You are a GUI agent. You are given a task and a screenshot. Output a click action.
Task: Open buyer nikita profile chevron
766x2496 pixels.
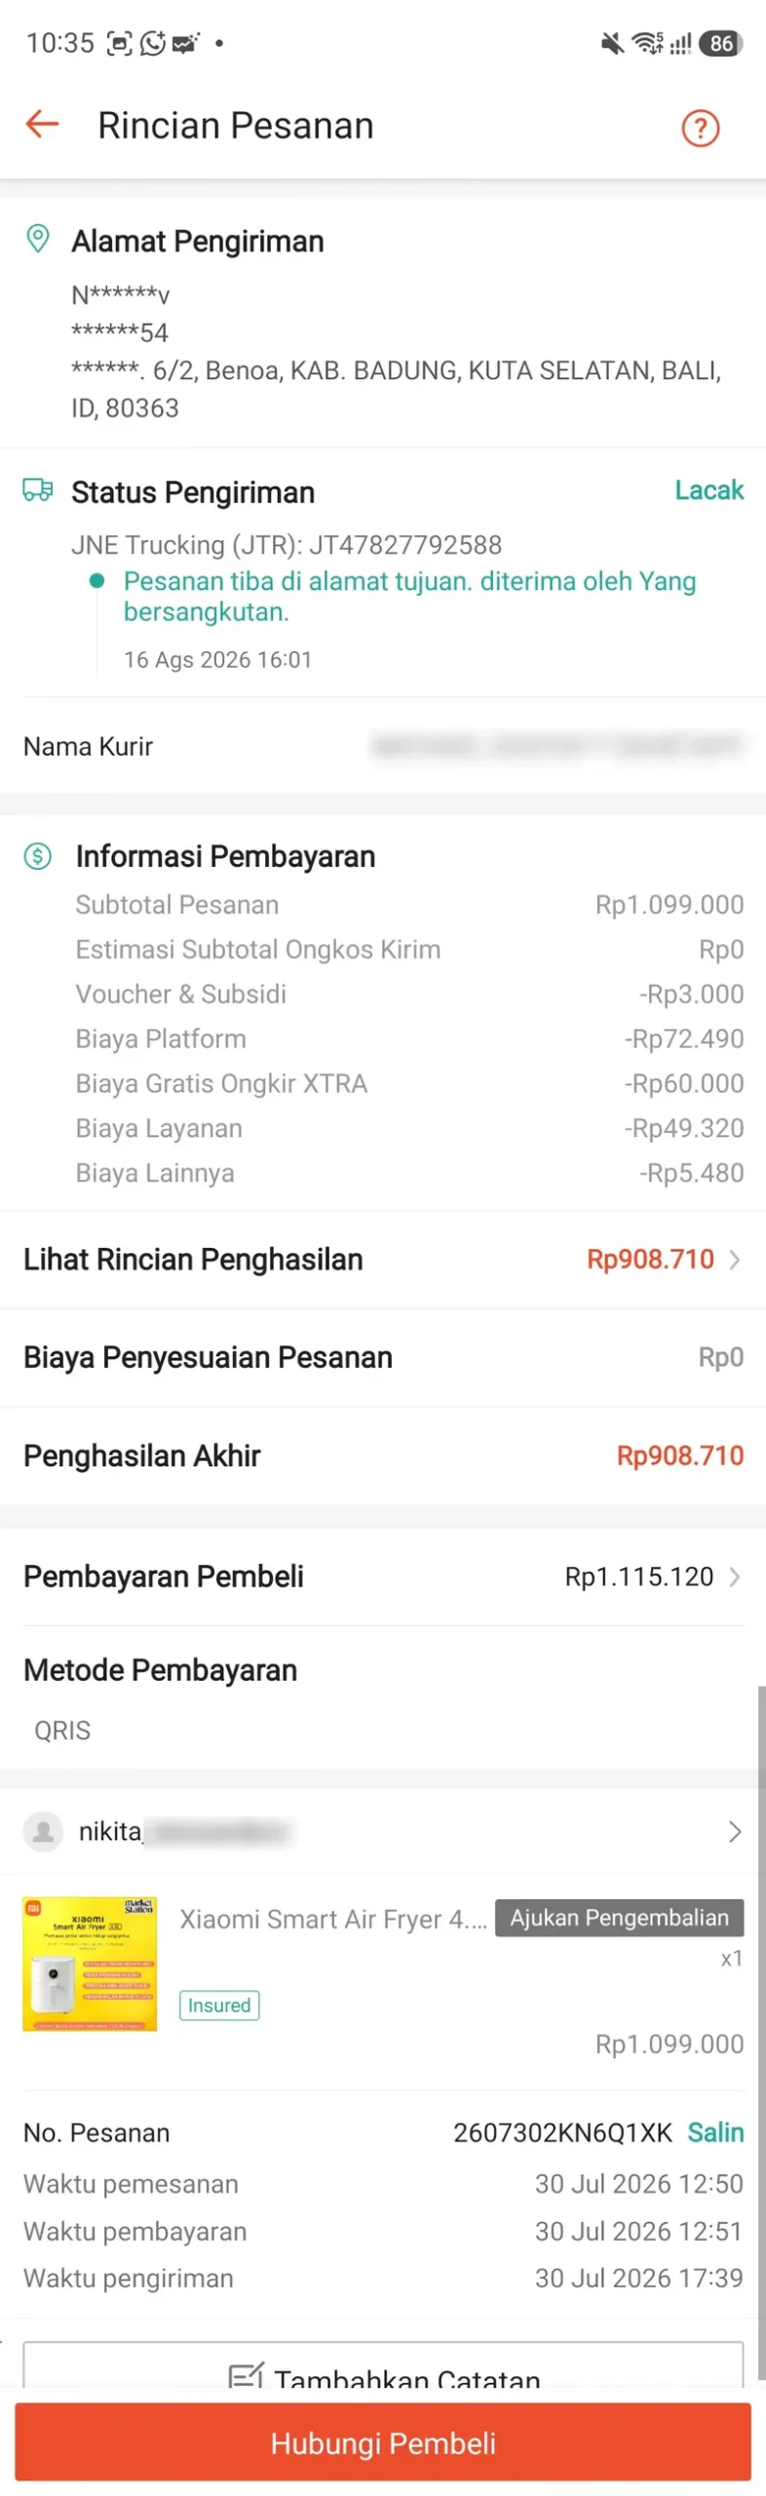[x=734, y=1831]
